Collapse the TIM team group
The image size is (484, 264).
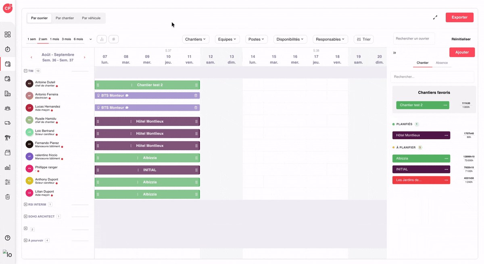click(26, 71)
